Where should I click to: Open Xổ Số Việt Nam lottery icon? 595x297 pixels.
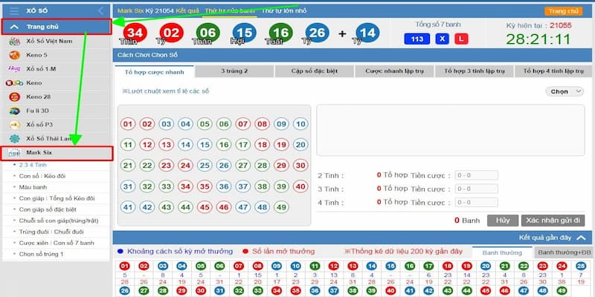pyautogui.click(x=13, y=41)
